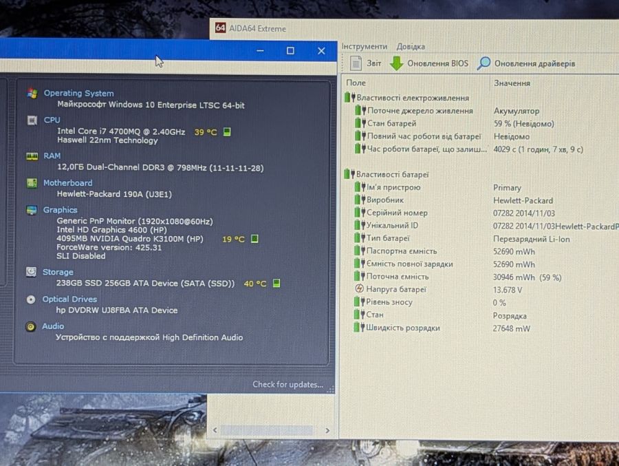Click the Check for updates... link
This screenshot has width=619, height=466.
287,384
